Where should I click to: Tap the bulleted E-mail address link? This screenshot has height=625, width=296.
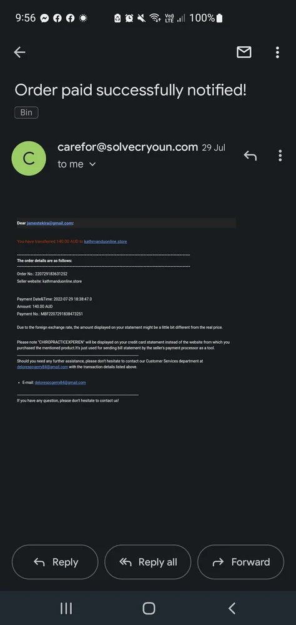60,382
